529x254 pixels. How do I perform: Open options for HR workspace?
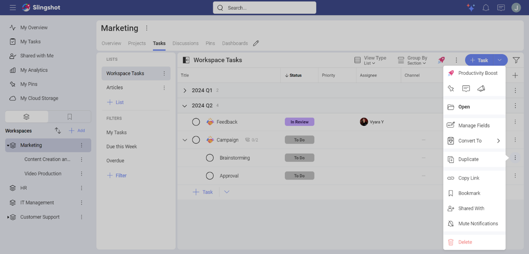[82, 188]
